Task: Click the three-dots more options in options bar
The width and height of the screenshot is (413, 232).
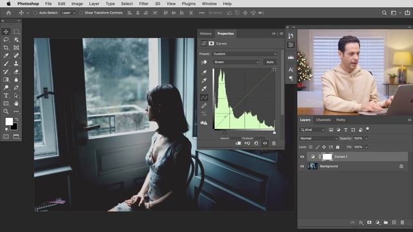Action: [x=201, y=13]
